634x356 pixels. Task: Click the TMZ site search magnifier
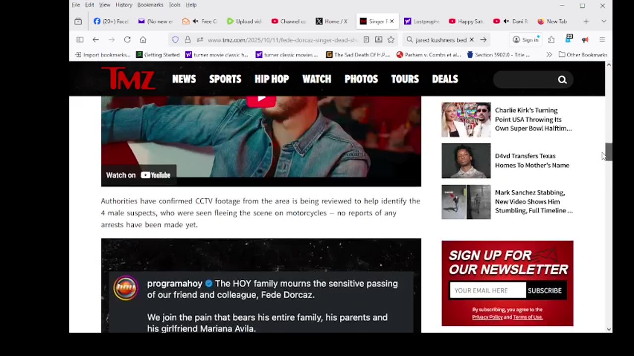point(562,80)
